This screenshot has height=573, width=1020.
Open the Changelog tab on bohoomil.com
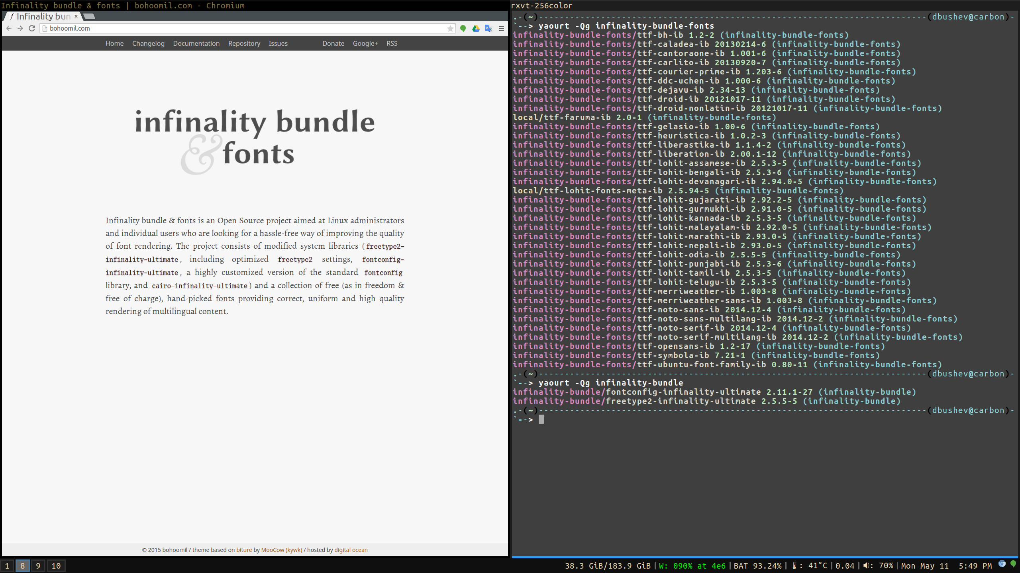coord(148,43)
